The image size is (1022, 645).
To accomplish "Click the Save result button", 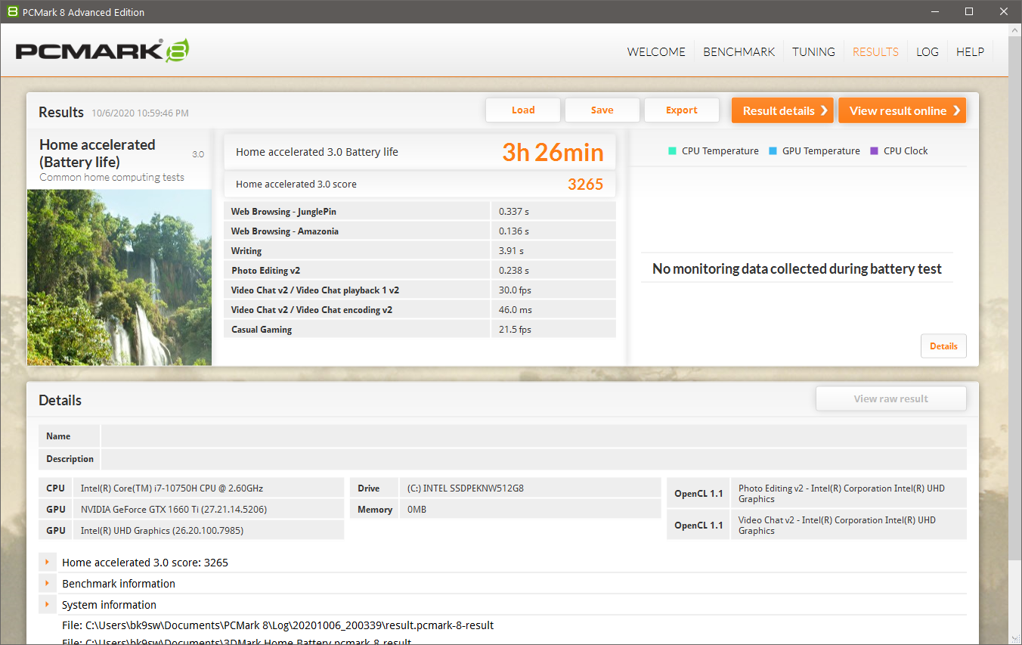I will tap(602, 110).
